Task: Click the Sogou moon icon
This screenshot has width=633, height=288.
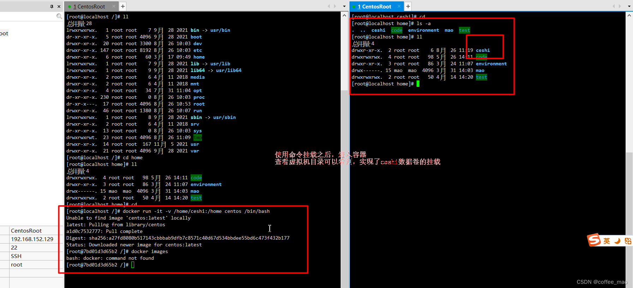Action: (x=617, y=241)
